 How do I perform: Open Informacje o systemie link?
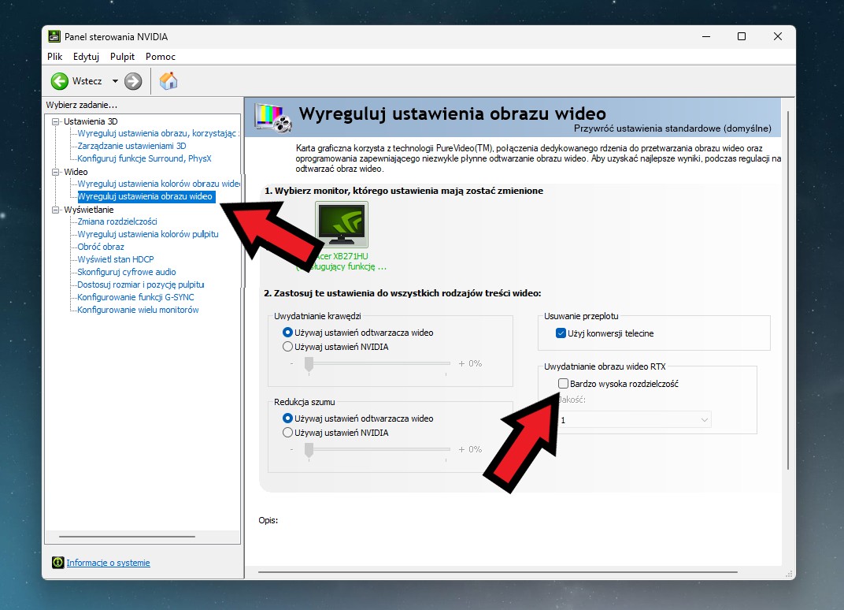(x=108, y=563)
